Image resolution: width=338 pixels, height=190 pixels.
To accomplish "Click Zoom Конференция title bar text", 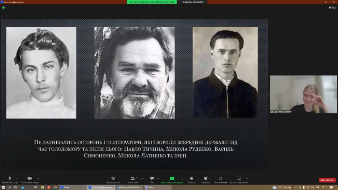I will (14, 2).
